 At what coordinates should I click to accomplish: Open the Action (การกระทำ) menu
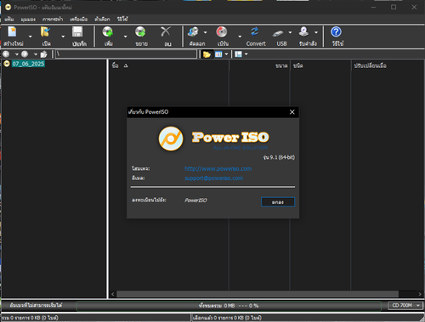coord(53,20)
